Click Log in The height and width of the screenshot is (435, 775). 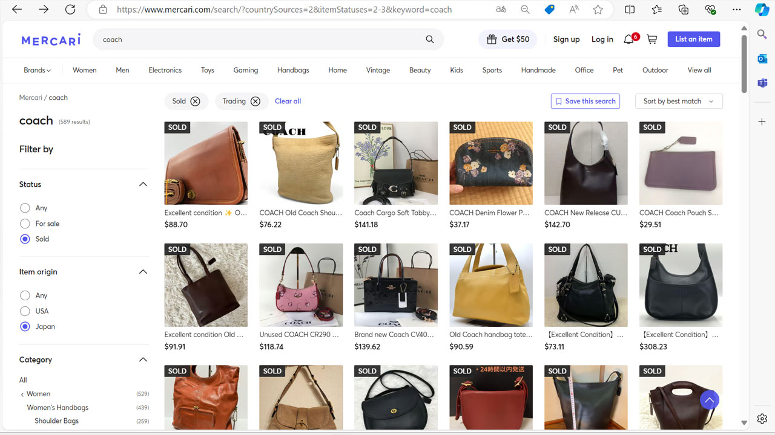click(602, 39)
